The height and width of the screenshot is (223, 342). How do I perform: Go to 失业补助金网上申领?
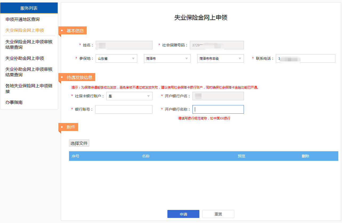tap(25, 58)
